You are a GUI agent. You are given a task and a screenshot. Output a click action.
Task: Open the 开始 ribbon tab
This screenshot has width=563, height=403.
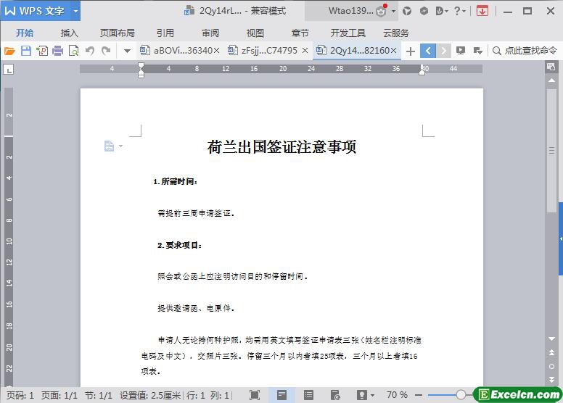25,33
